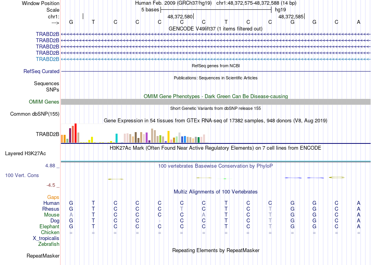Open 'GENCODE V49lift37 (1 items filtered out)' track title
Screen dimensions: 371x265
(x=216, y=29)
